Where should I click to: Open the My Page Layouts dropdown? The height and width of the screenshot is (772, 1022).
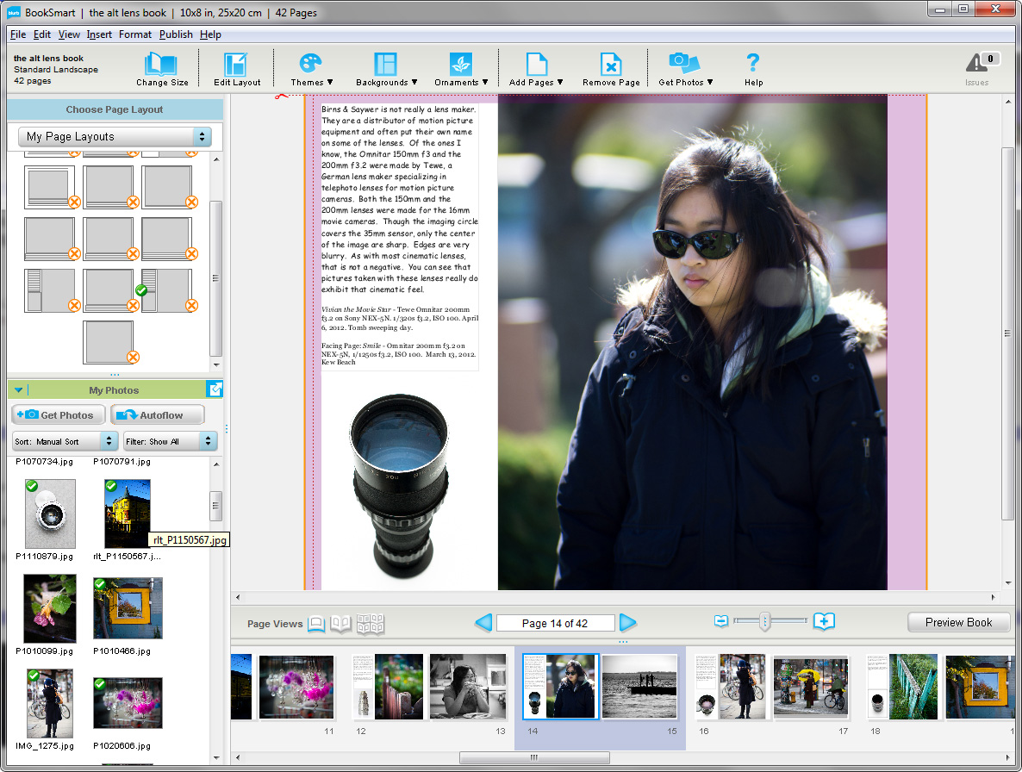pos(115,136)
